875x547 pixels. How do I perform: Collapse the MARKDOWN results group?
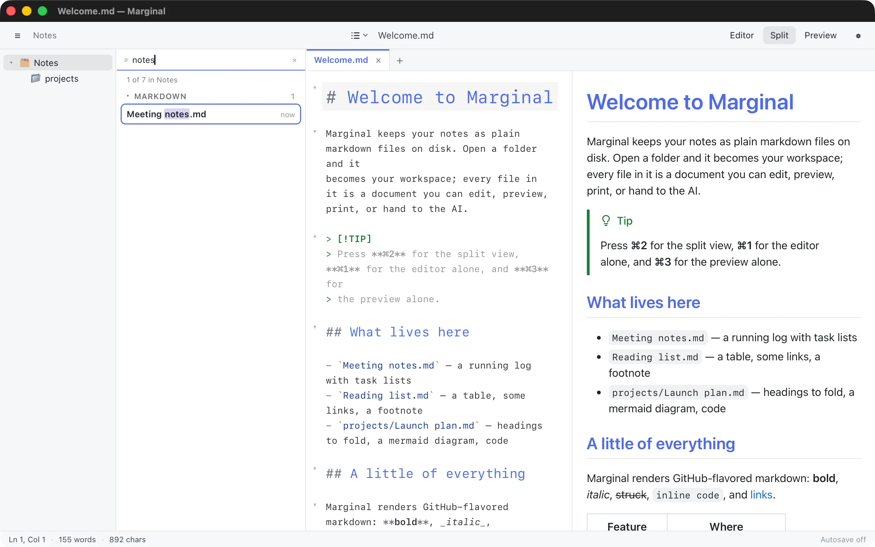click(x=127, y=96)
